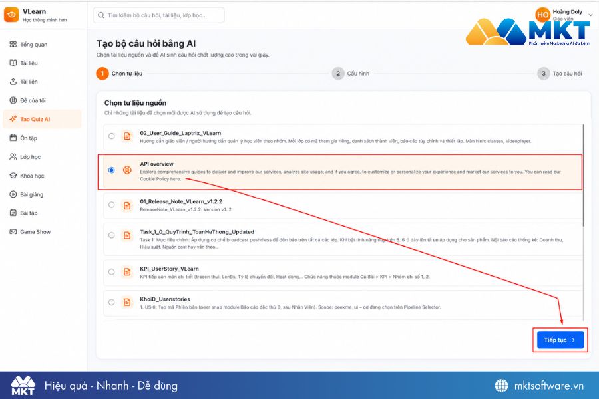Click the Tài liệu book icon
Image resolution: width=599 pixels, height=399 pixels.
13,63
